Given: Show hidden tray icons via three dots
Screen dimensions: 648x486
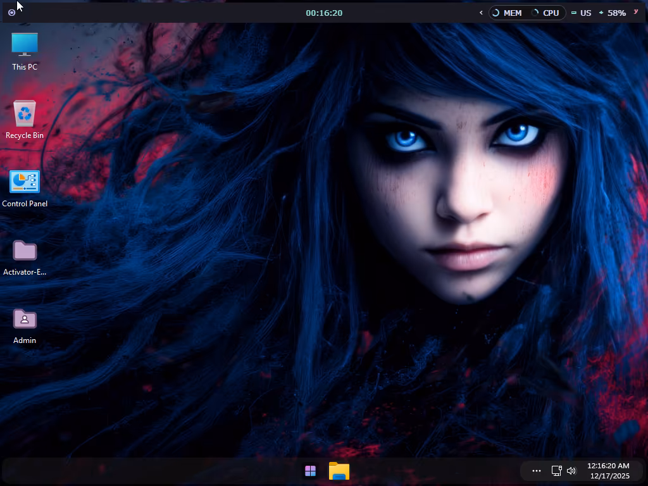Looking at the screenshot, I should click(536, 471).
